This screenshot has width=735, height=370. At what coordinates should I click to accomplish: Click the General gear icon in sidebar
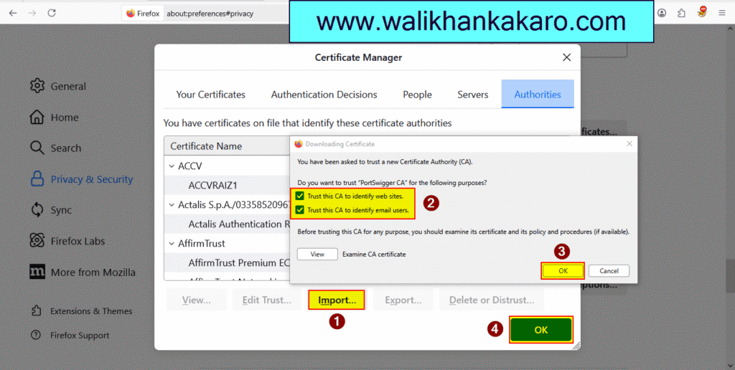point(37,86)
